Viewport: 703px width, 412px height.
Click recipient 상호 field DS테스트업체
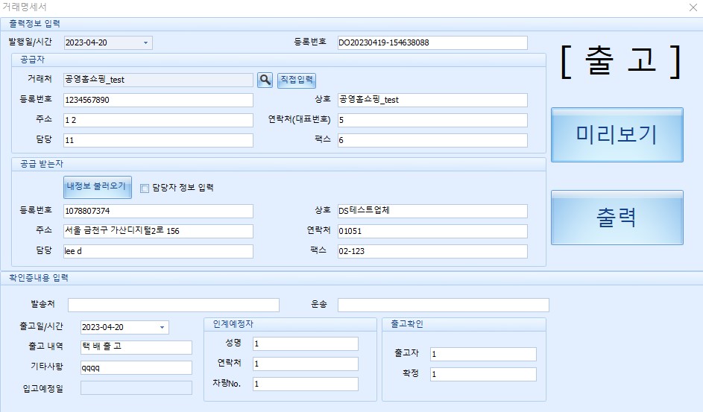(432, 212)
